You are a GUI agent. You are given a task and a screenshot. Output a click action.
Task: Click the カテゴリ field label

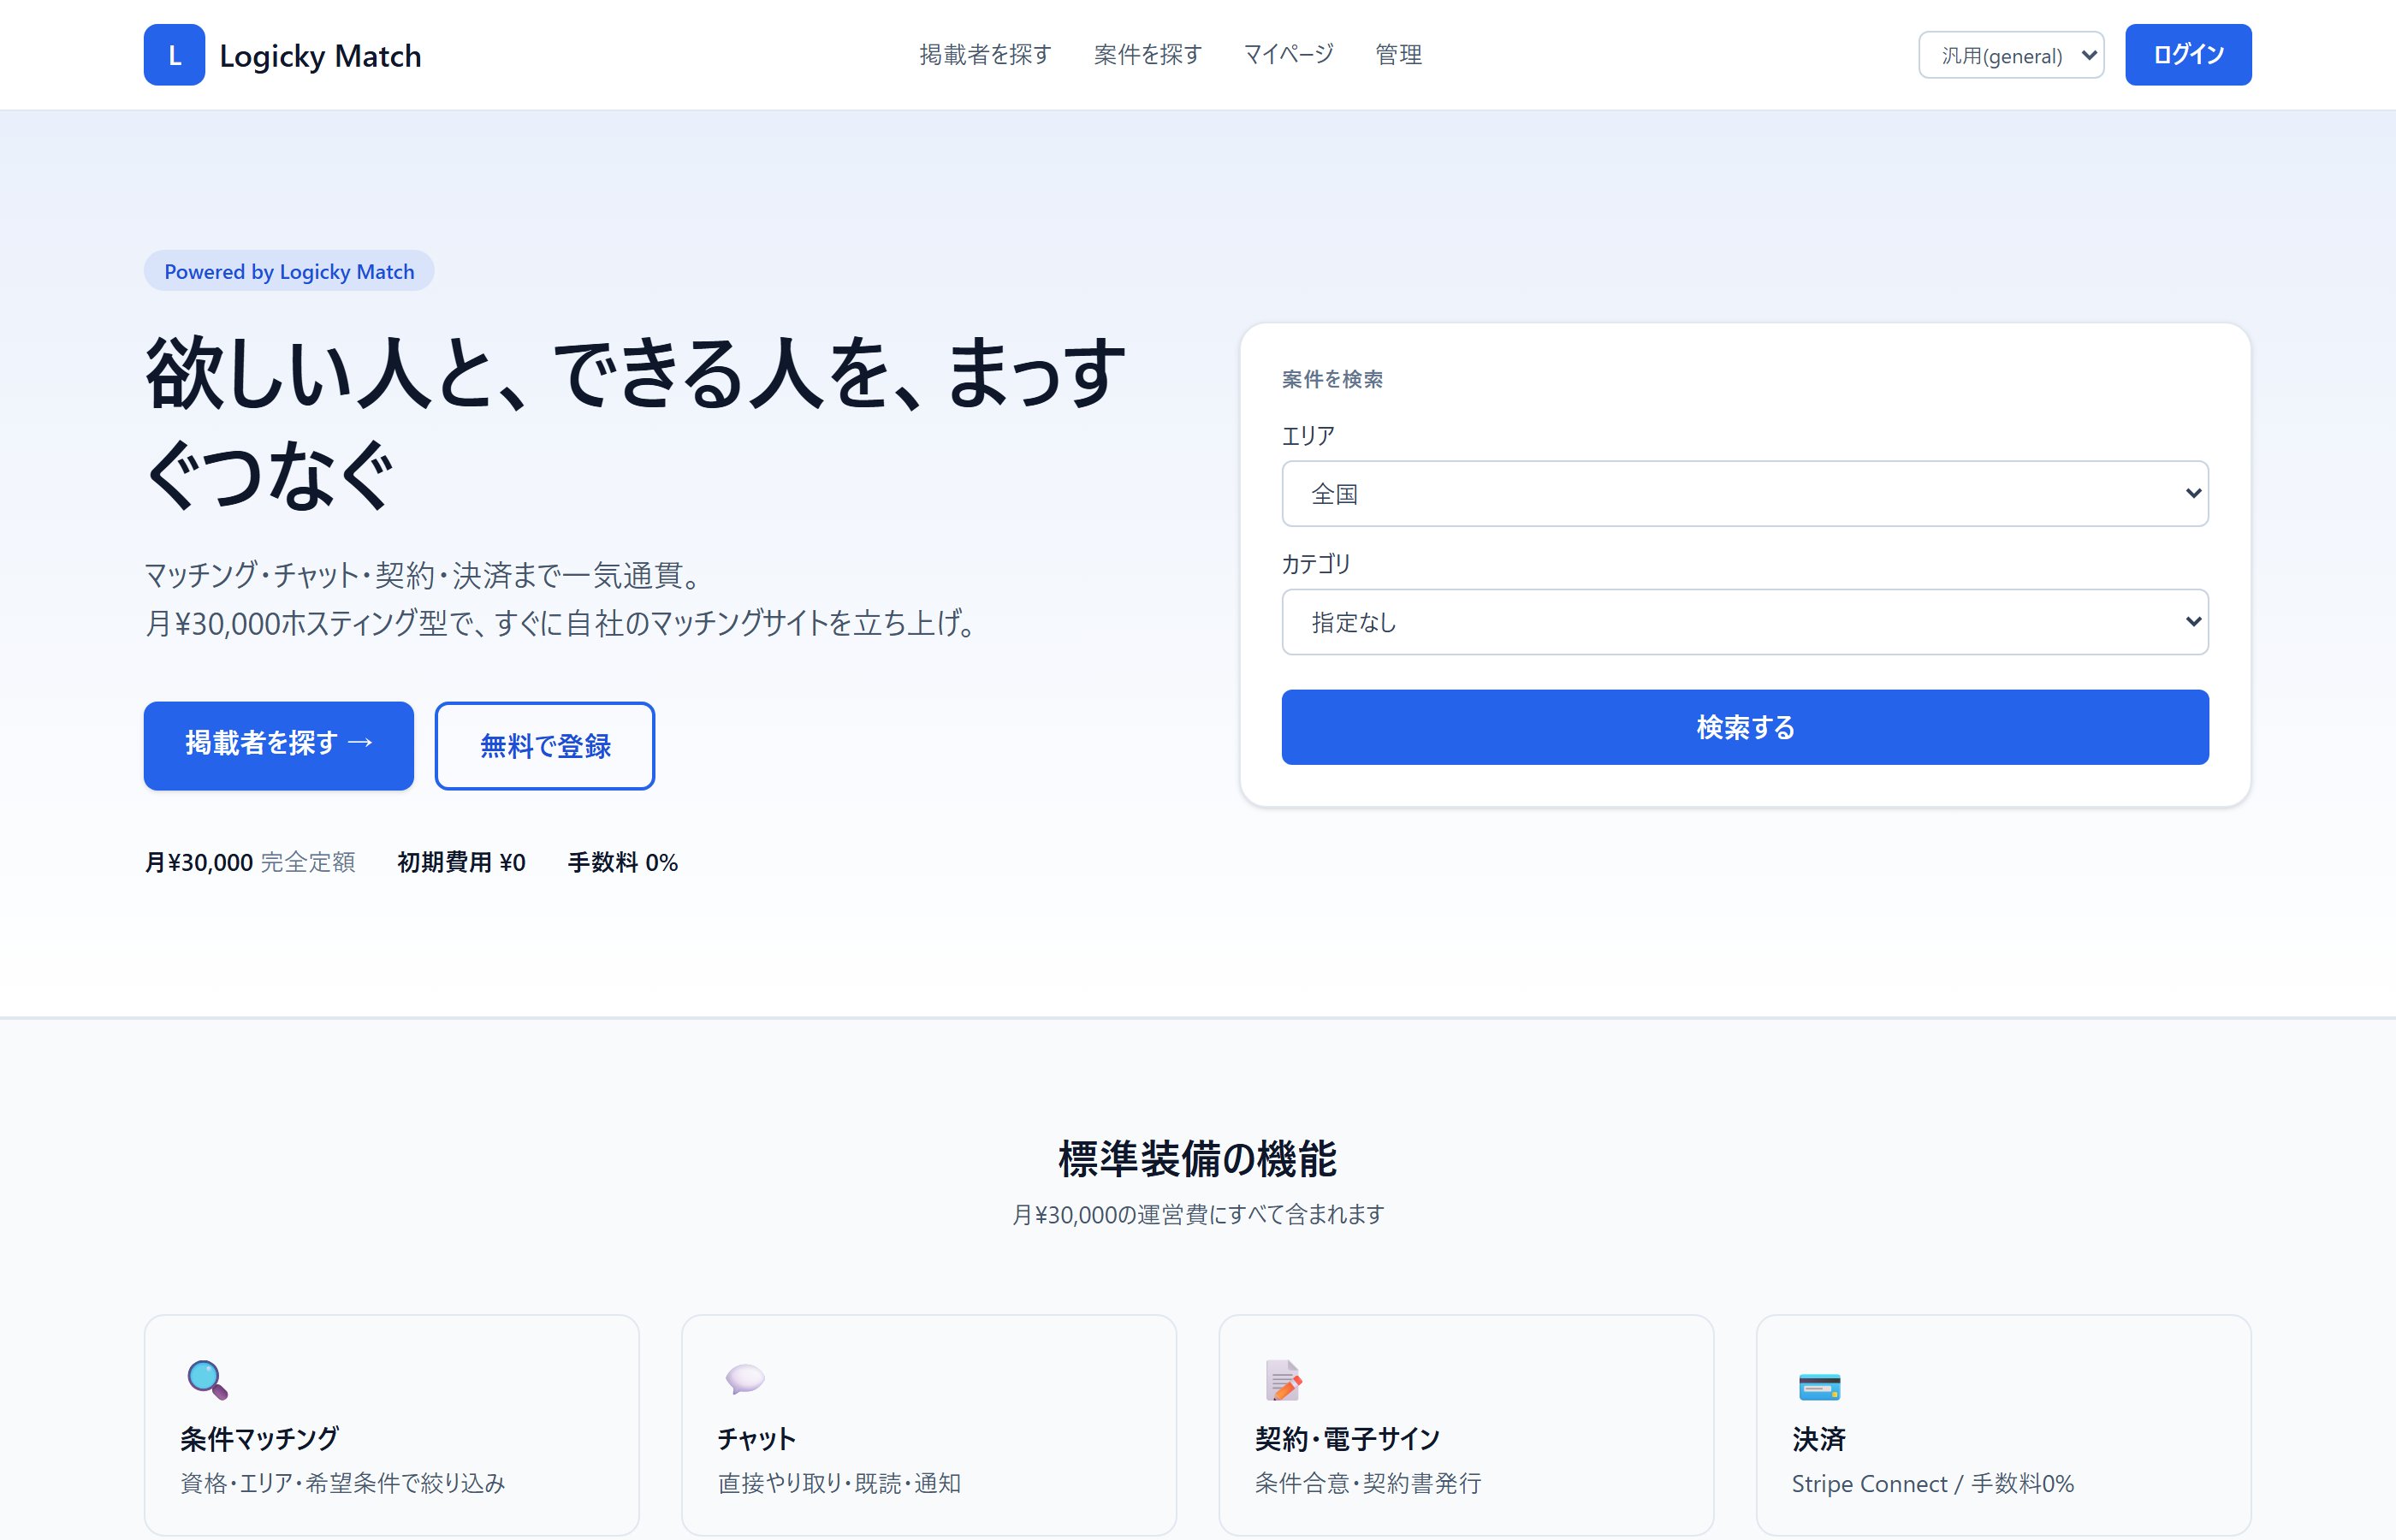1316,564
